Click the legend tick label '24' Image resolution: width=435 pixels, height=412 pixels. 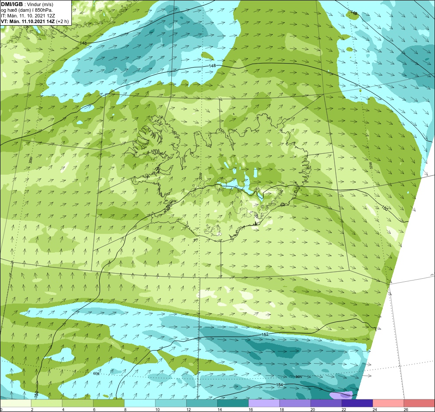click(375, 409)
